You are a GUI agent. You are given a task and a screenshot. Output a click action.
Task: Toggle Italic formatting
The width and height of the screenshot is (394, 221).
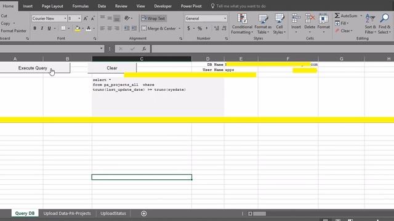[x=42, y=28]
